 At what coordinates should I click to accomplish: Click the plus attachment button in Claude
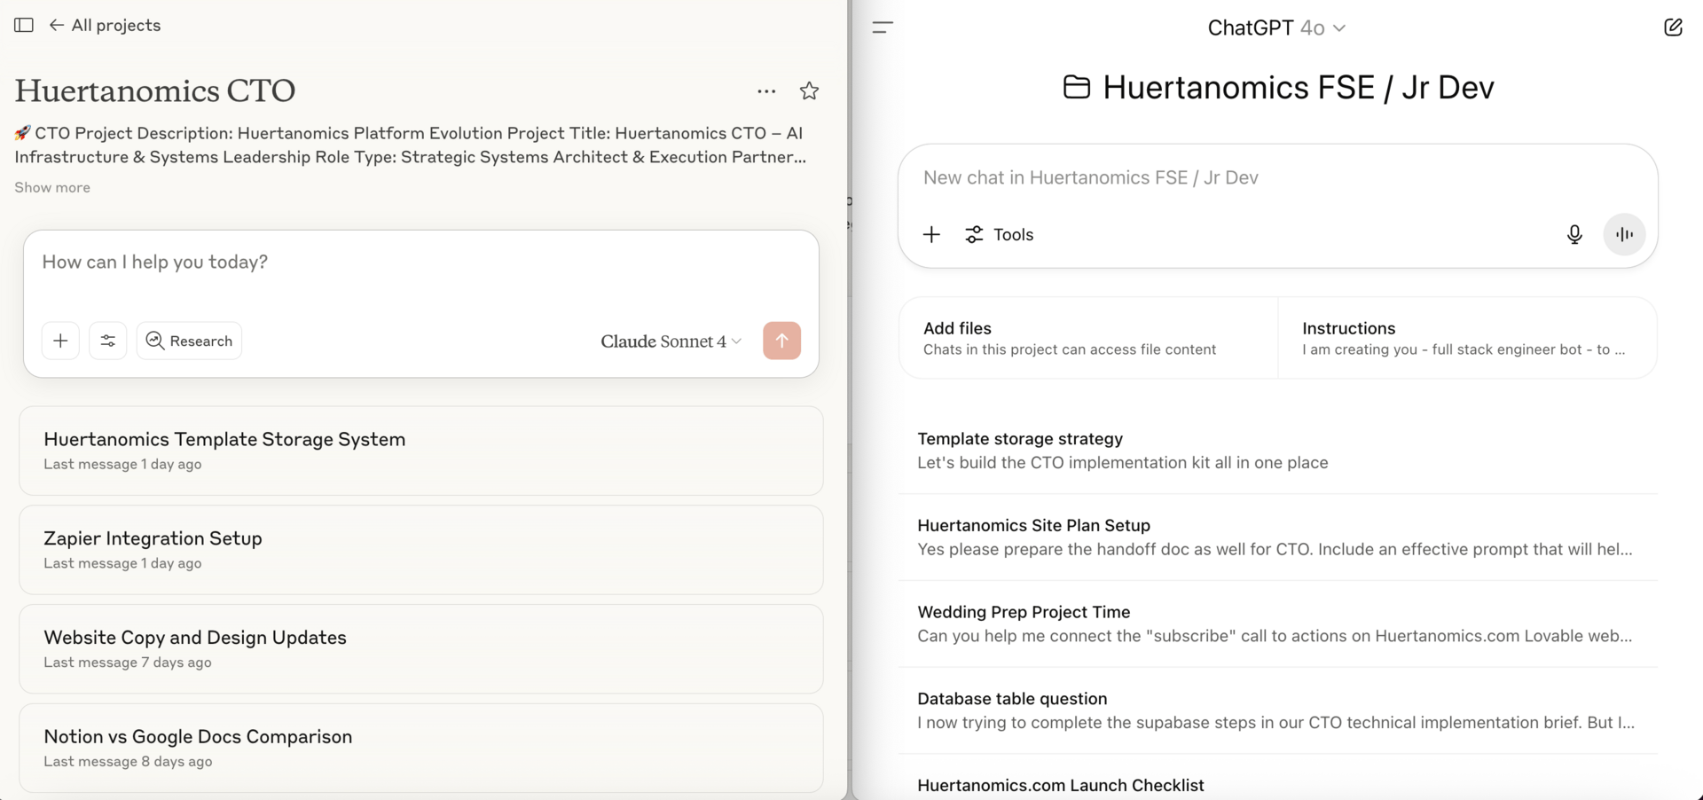pyautogui.click(x=60, y=341)
